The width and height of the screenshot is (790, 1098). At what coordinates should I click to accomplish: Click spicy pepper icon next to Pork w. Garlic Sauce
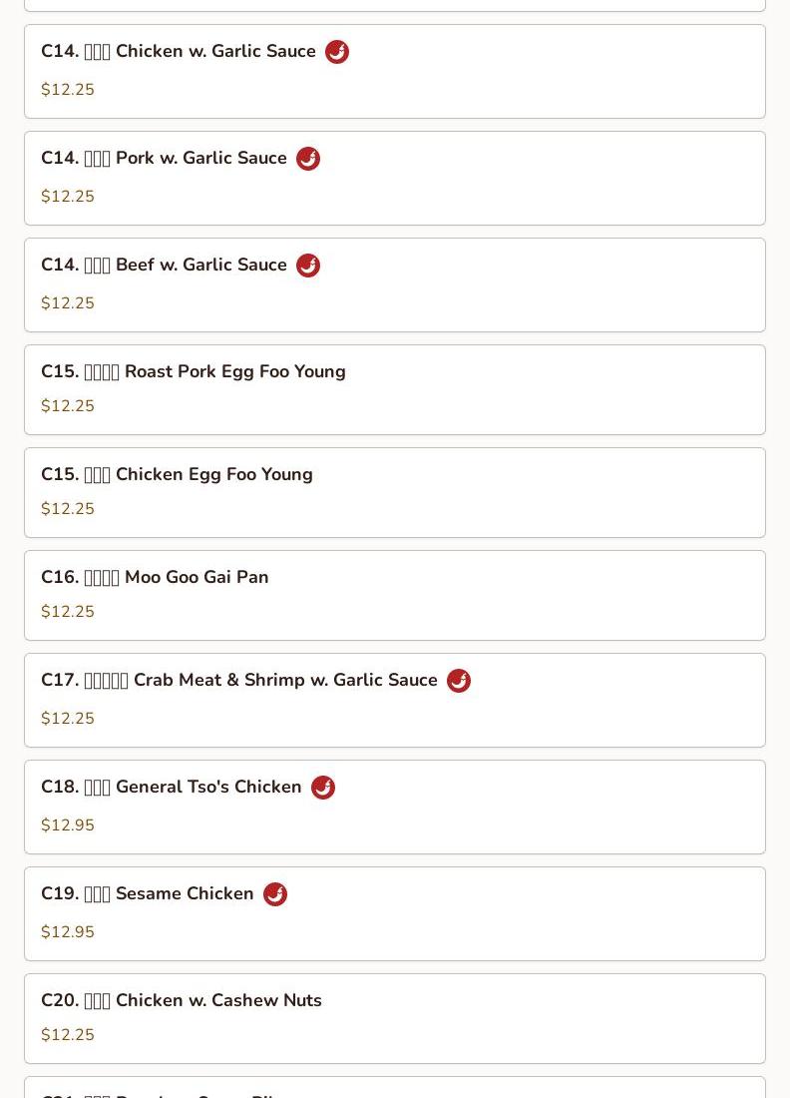coord(308,159)
